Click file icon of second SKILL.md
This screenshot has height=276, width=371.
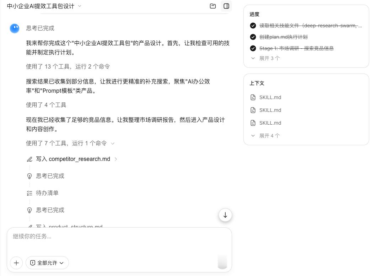point(253,110)
